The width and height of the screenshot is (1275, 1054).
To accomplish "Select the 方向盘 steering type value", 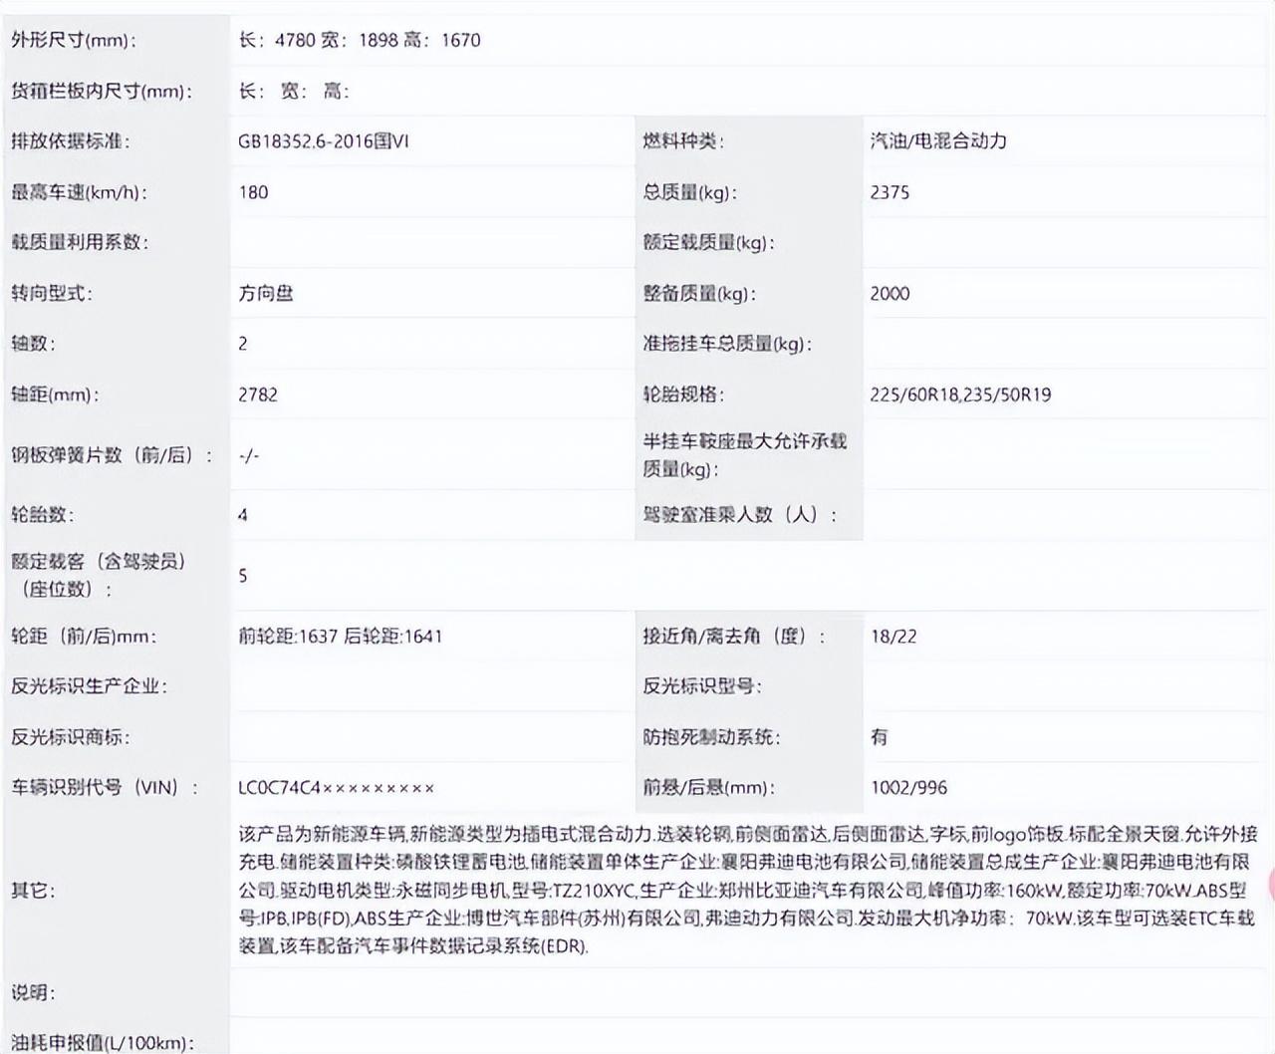I will [x=266, y=294].
